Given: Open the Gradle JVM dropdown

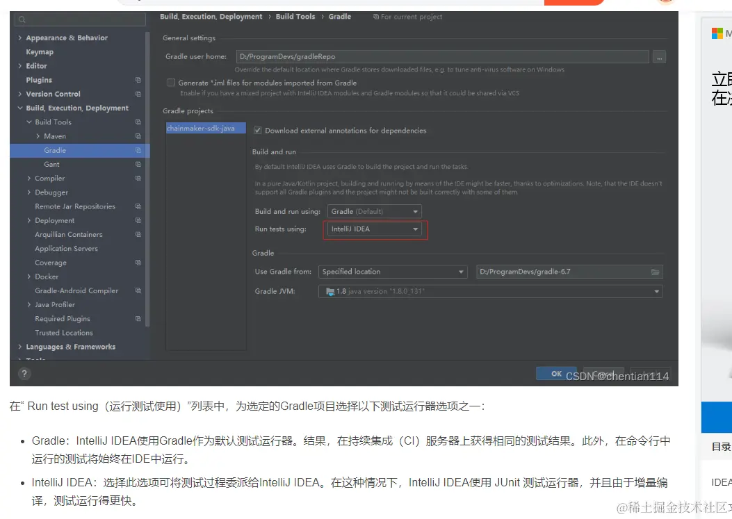Looking at the screenshot, I should (490, 291).
